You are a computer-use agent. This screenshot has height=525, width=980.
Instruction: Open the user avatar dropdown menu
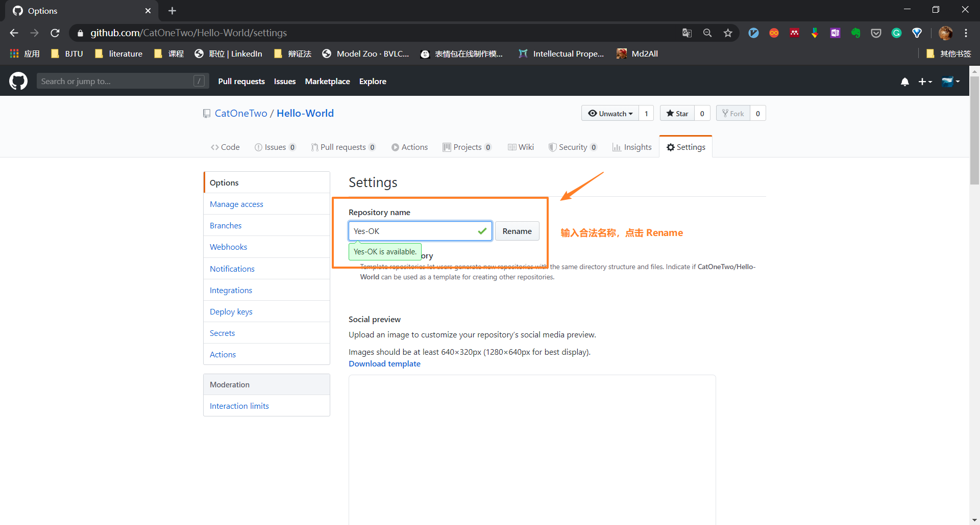[x=950, y=82]
